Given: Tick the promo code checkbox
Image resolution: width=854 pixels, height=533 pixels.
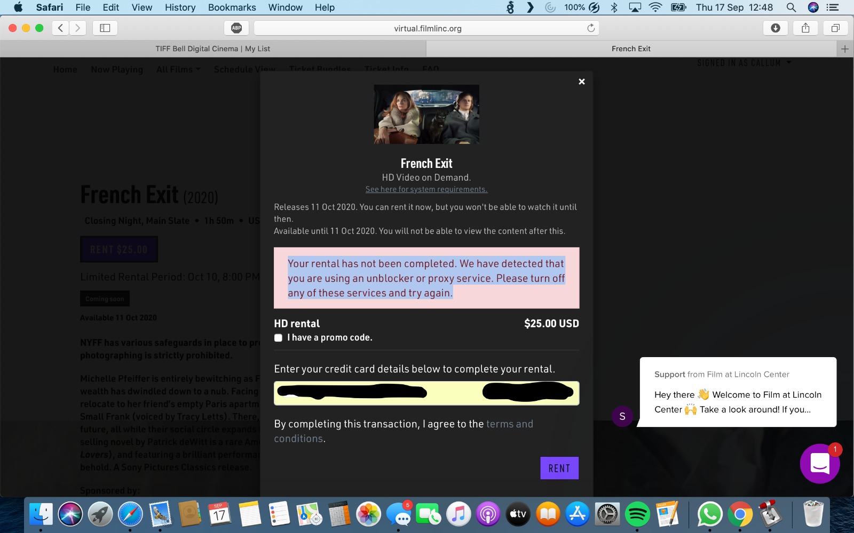Looking at the screenshot, I should click(x=278, y=338).
